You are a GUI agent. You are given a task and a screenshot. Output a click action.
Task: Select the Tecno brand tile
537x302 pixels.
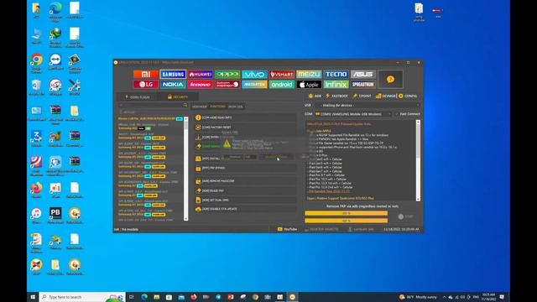(x=336, y=75)
